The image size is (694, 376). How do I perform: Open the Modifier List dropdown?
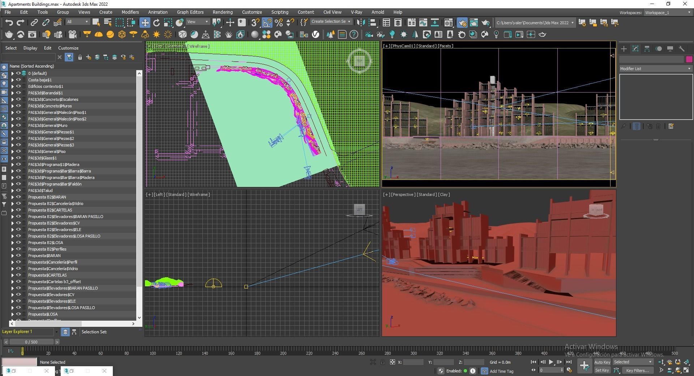[x=655, y=69]
